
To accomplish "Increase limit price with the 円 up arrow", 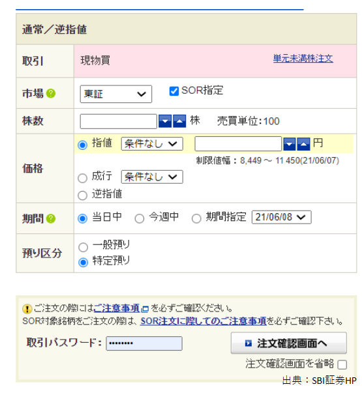I will click(x=304, y=144).
